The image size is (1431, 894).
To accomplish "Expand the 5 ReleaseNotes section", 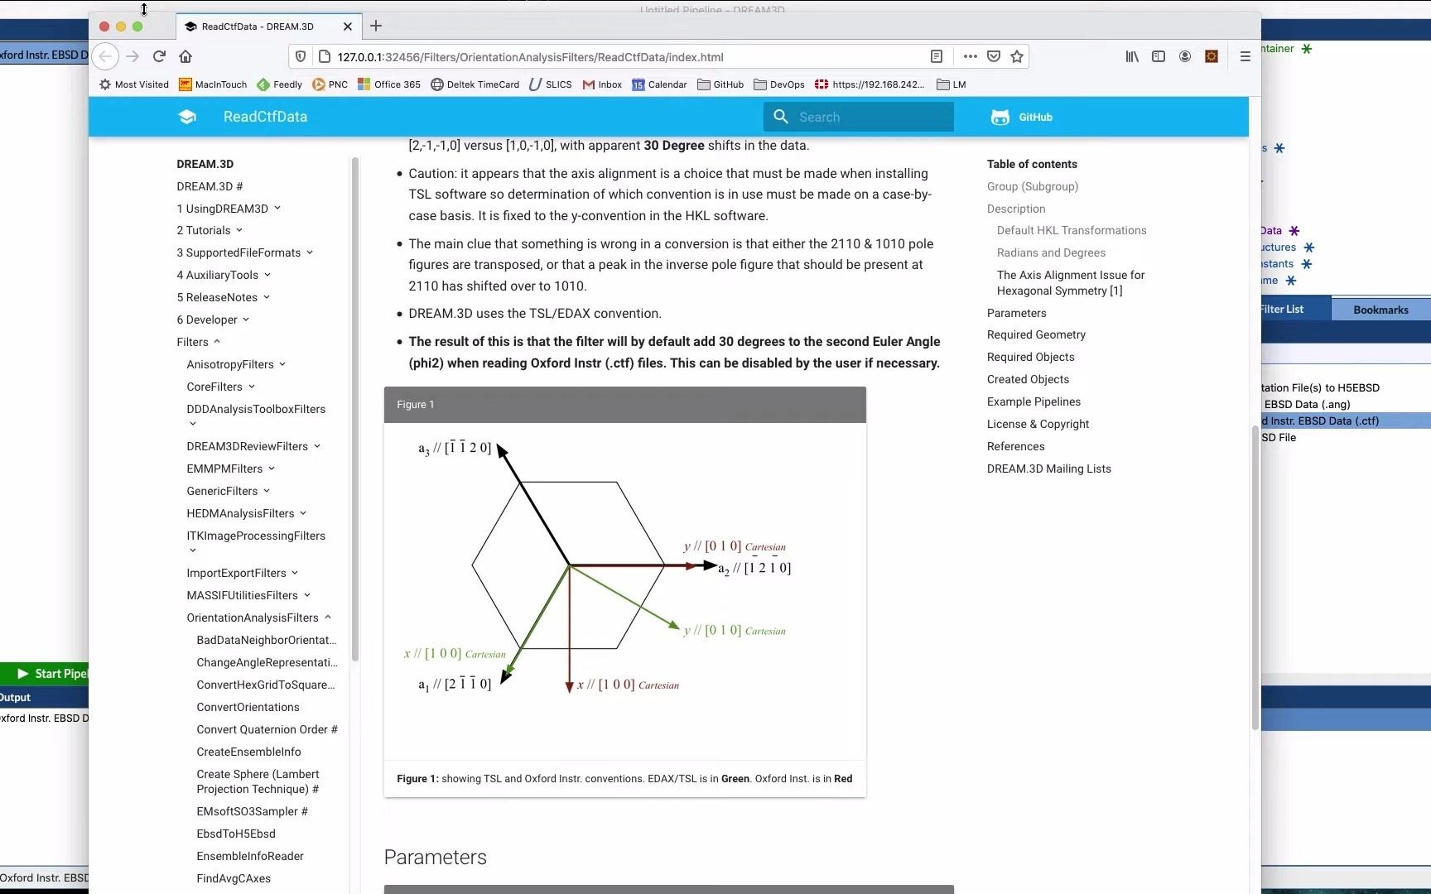I will 223,297.
